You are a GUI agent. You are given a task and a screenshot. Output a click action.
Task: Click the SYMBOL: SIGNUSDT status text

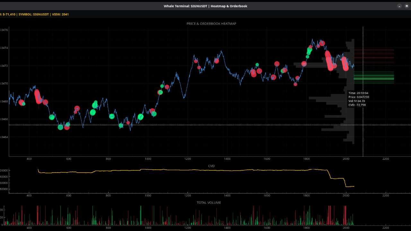[34, 14]
